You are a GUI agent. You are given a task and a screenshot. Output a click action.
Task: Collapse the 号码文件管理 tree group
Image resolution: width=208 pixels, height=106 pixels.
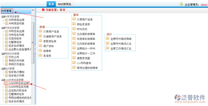click(3, 54)
